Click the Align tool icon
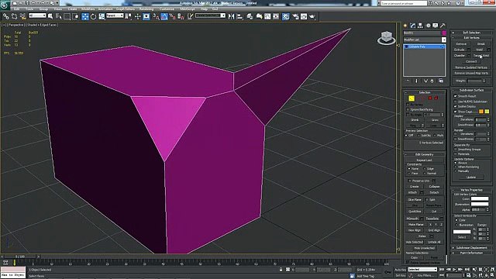The height and width of the screenshot is (279, 496). pyautogui.click(x=239, y=16)
